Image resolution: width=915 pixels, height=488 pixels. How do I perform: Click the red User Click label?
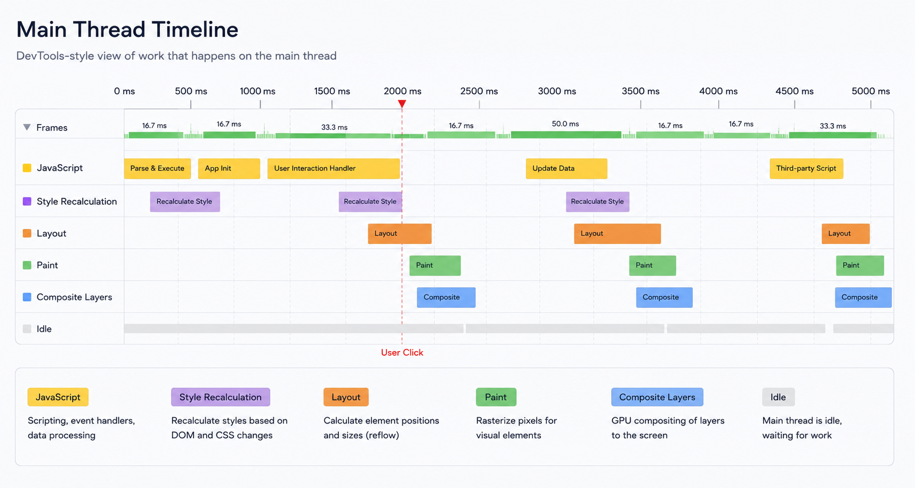click(402, 353)
